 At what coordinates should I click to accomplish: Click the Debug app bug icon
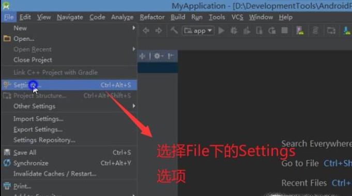tap(234, 31)
